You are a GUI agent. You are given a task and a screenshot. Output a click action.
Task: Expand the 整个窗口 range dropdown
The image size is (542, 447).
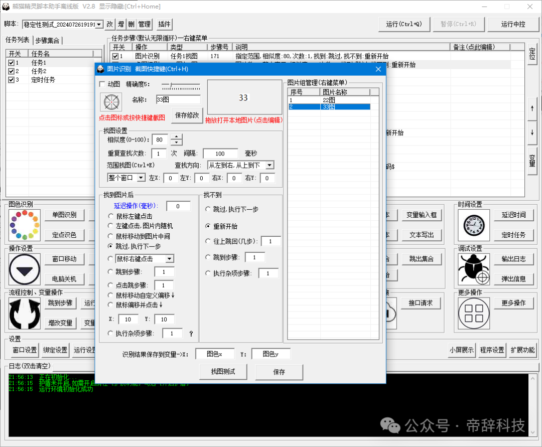(x=141, y=178)
